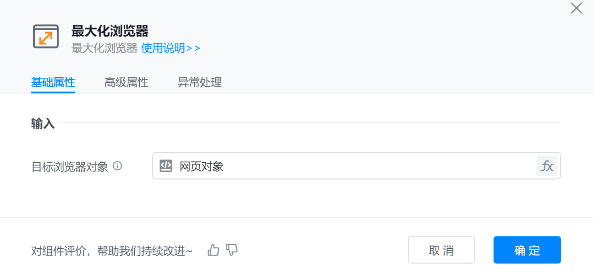Give the component a thumbs down
The height and width of the screenshot is (278, 593).
pos(232,250)
